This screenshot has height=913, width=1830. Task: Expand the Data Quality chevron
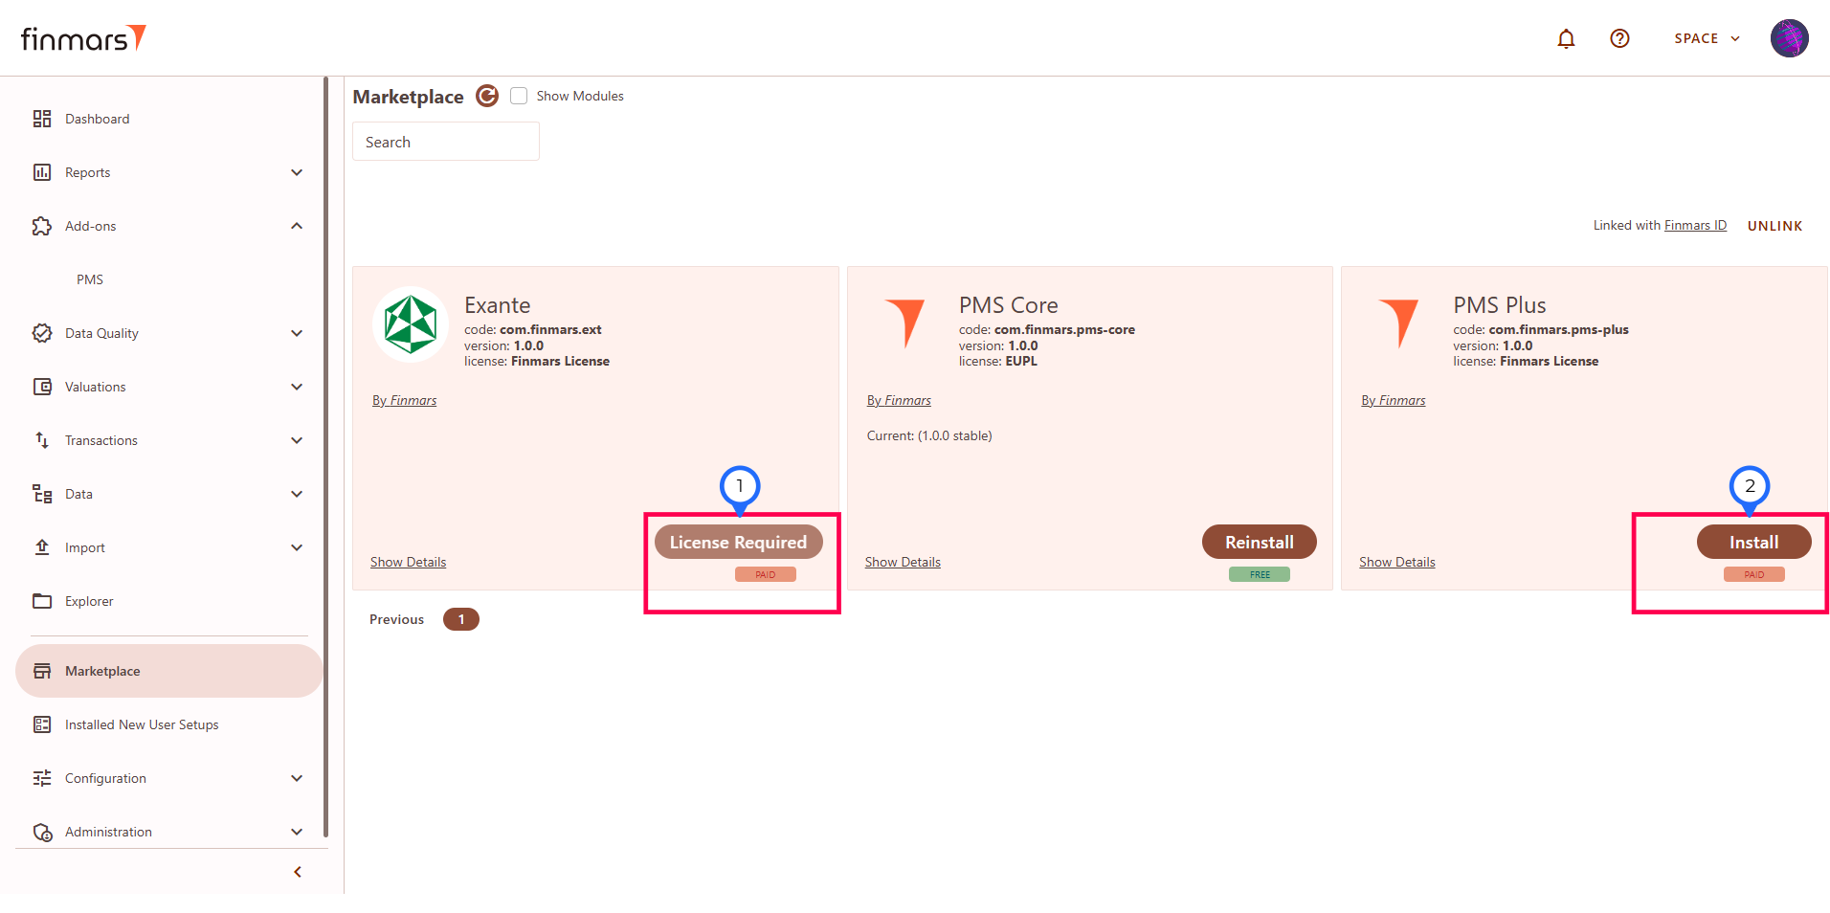click(297, 333)
